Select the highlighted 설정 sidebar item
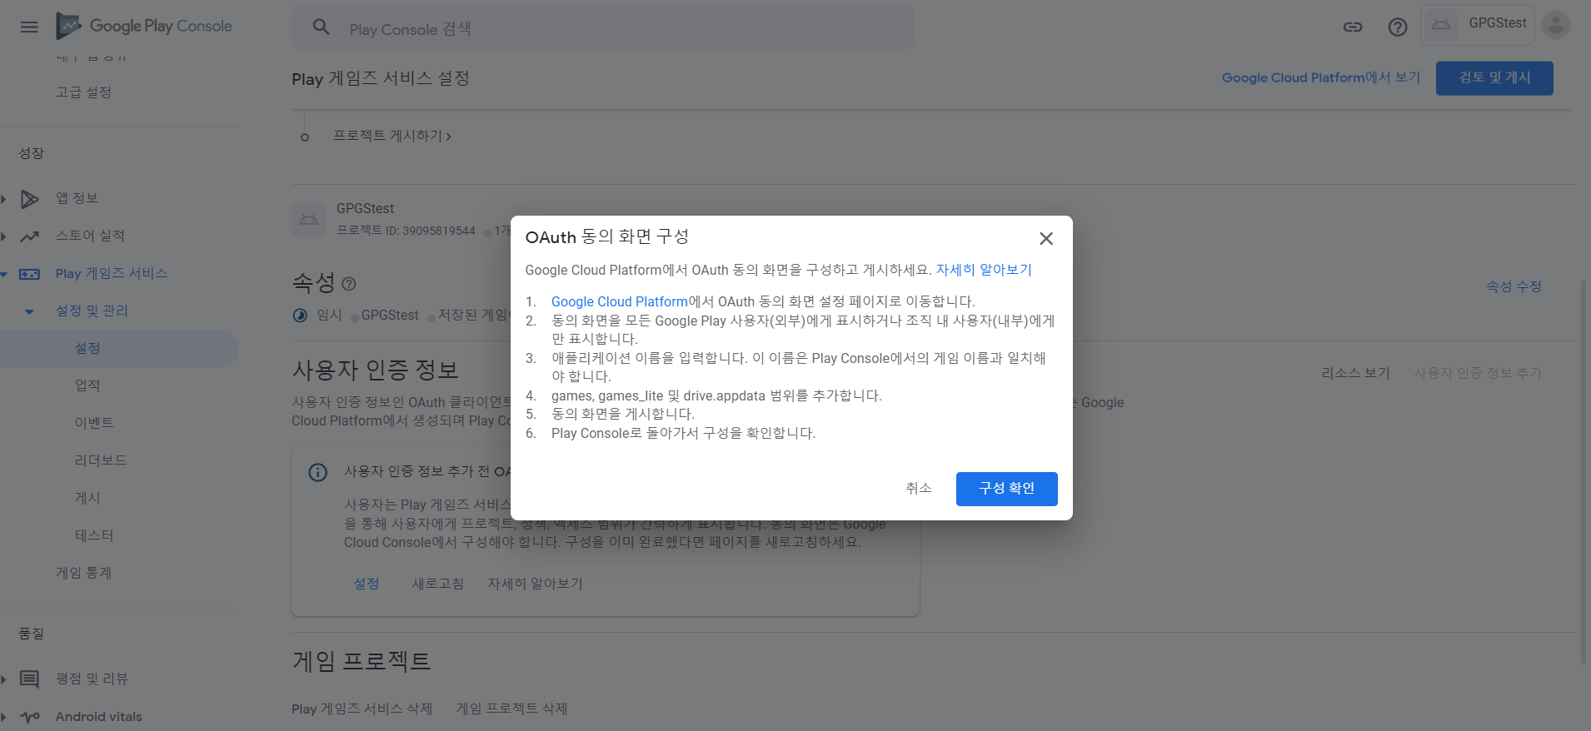The height and width of the screenshot is (731, 1591). [x=119, y=349]
